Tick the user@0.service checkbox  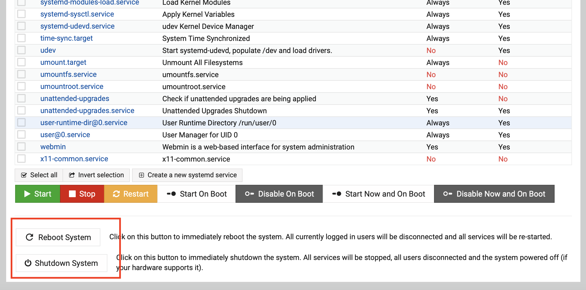(x=21, y=135)
